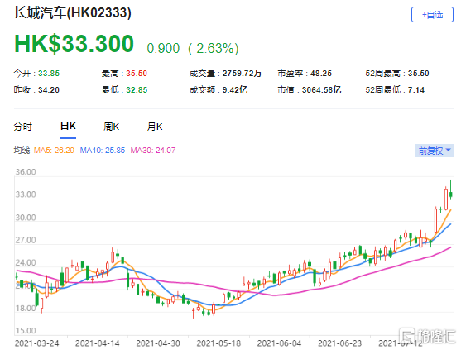Click the 市值 value 3064.56亿

coord(321,89)
